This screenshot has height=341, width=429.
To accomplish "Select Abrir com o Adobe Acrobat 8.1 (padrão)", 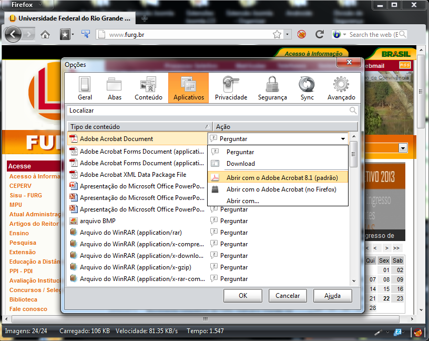I will (278, 178).
